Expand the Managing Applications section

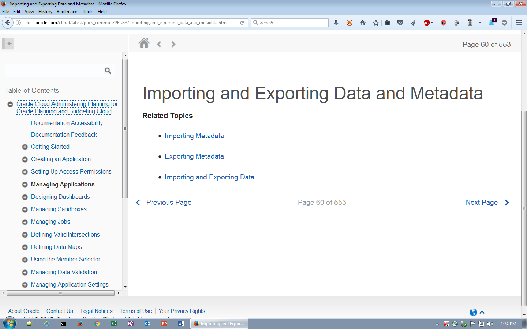coord(25,185)
